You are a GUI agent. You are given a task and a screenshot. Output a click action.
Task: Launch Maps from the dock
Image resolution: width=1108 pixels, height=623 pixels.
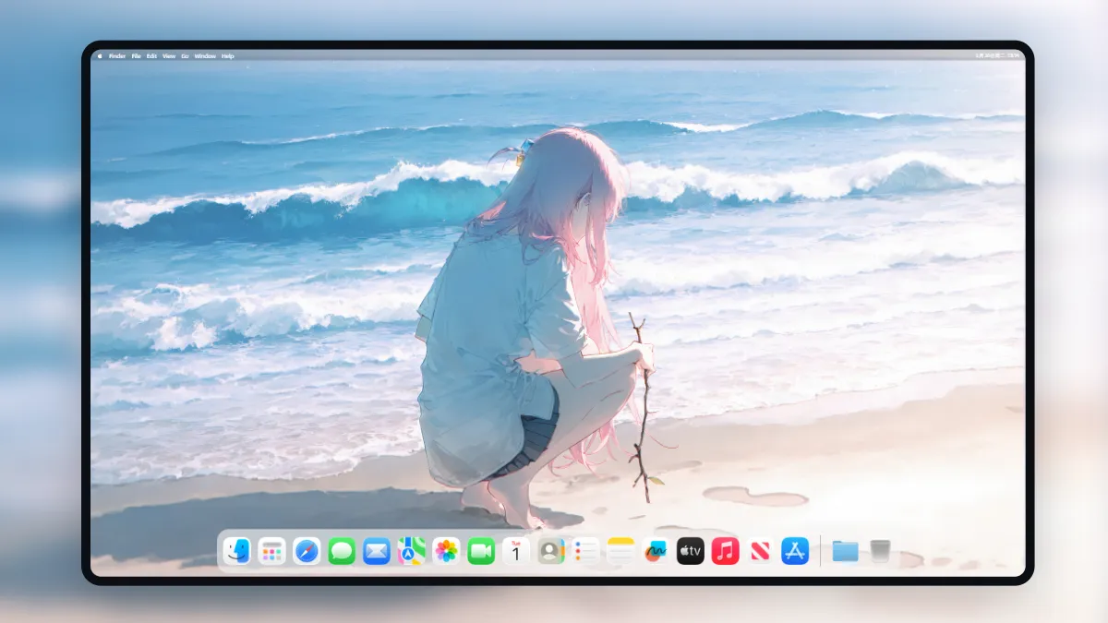tap(412, 551)
